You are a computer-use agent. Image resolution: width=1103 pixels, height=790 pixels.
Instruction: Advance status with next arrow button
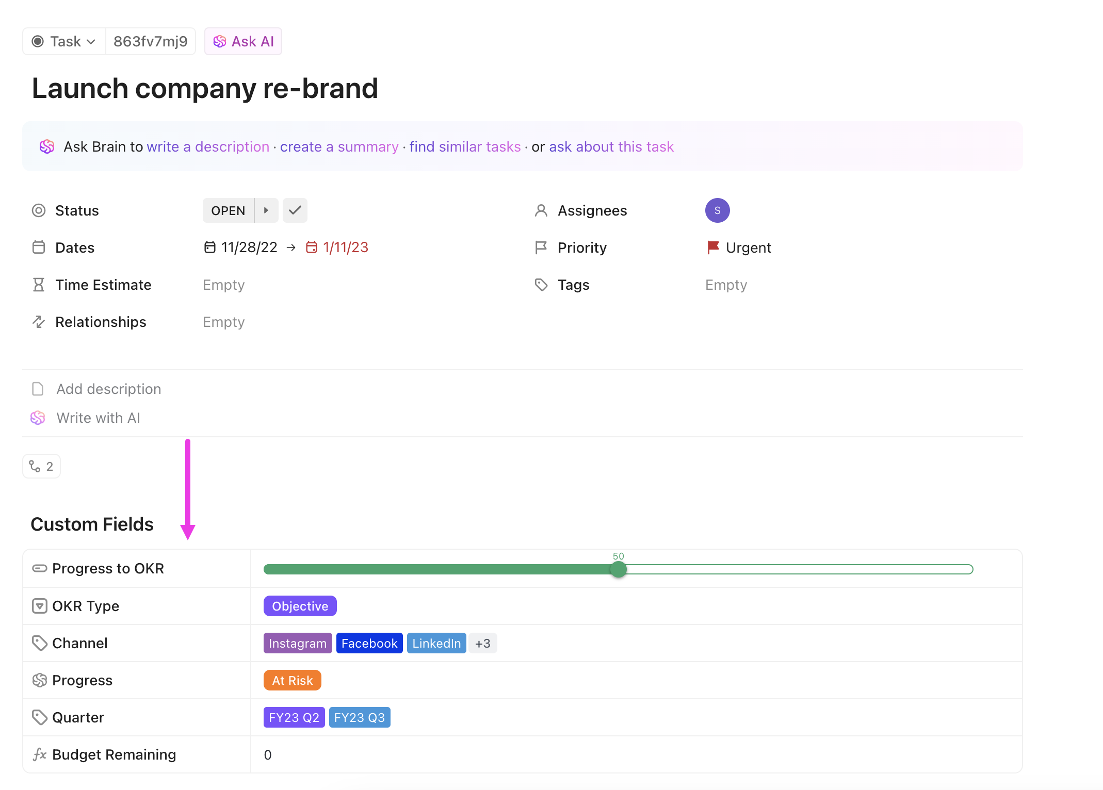coord(266,210)
